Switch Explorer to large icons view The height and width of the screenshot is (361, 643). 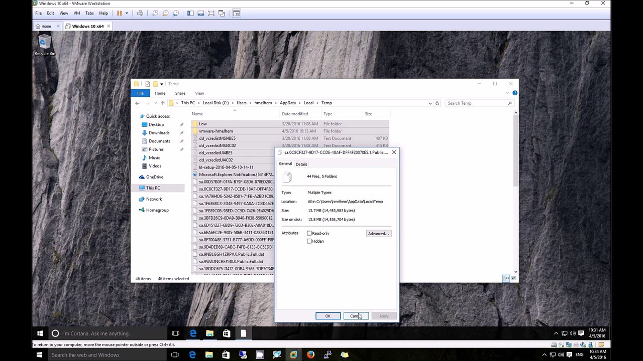coord(513,279)
